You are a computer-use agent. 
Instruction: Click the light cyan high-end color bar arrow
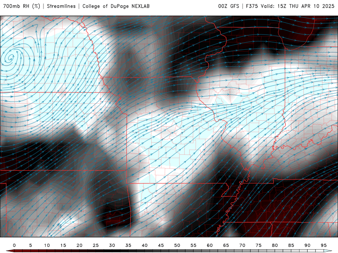[328, 251]
